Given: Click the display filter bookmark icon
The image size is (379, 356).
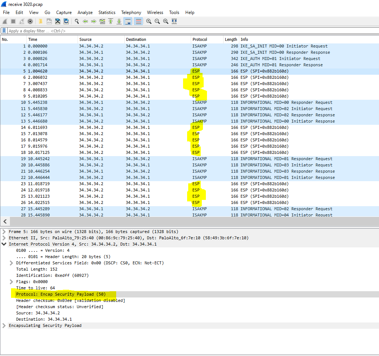Looking at the screenshot, I should pos(4,31).
